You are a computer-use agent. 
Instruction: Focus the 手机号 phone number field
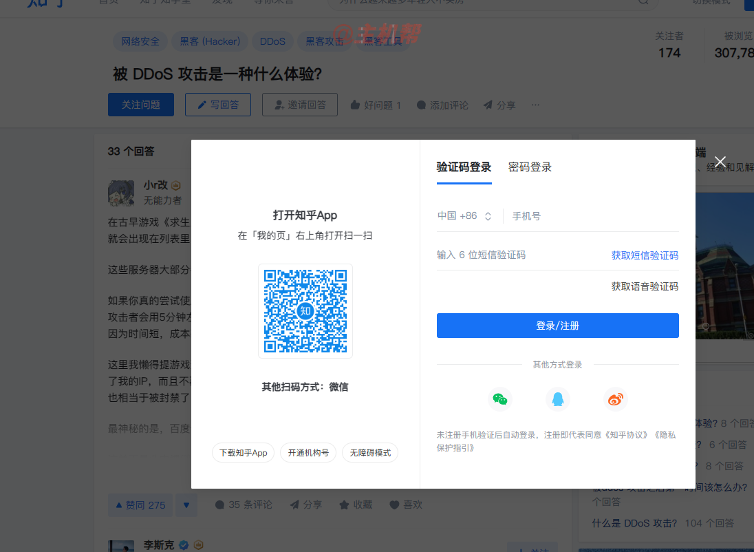click(595, 216)
